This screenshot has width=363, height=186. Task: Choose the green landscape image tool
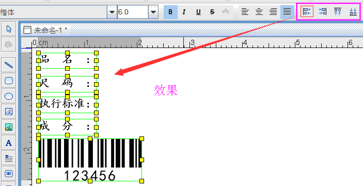[x=9, y=127]
